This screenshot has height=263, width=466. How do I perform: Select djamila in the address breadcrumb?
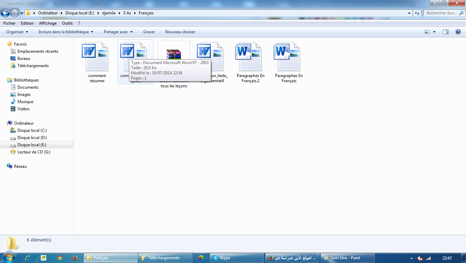tap(109, 13)
